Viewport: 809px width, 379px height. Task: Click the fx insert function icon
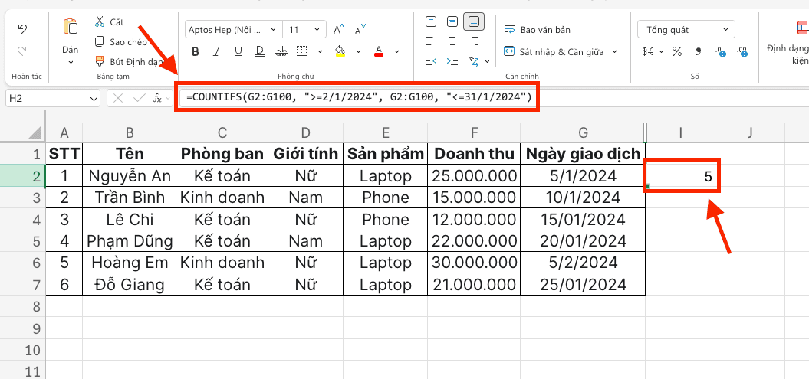[158, 98]
